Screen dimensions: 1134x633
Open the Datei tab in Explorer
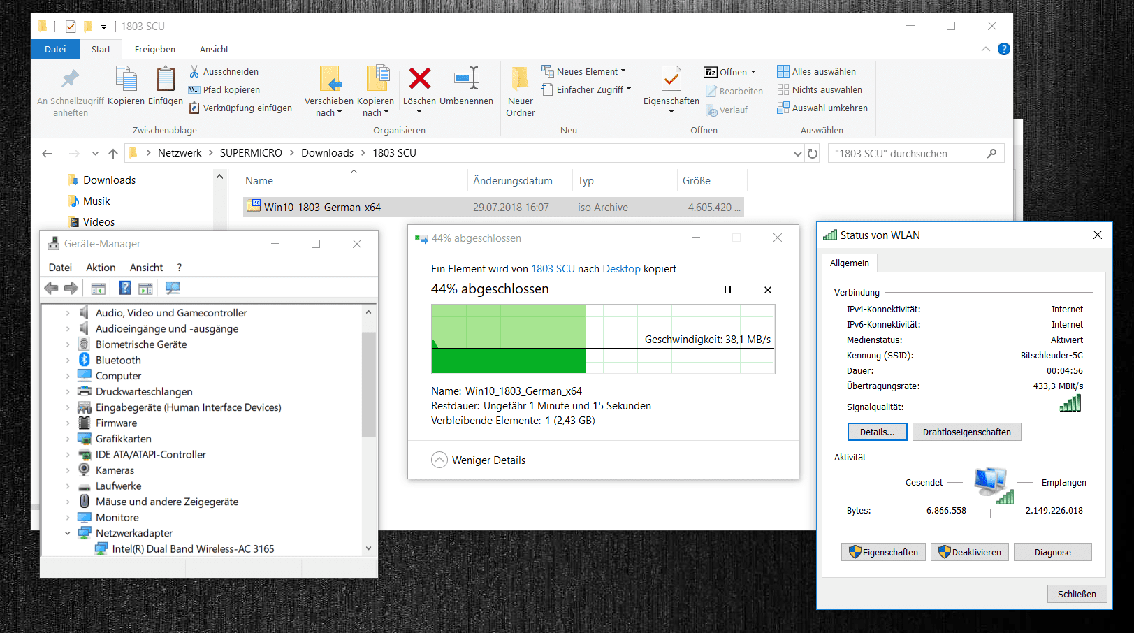(55, 49)
